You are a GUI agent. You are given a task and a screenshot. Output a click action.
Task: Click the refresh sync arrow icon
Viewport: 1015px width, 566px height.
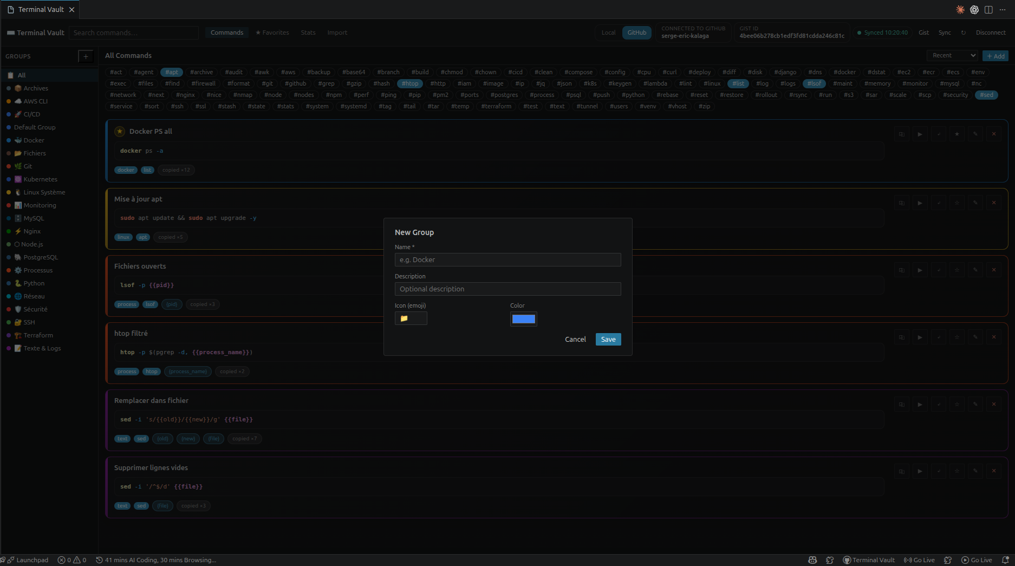964,32
